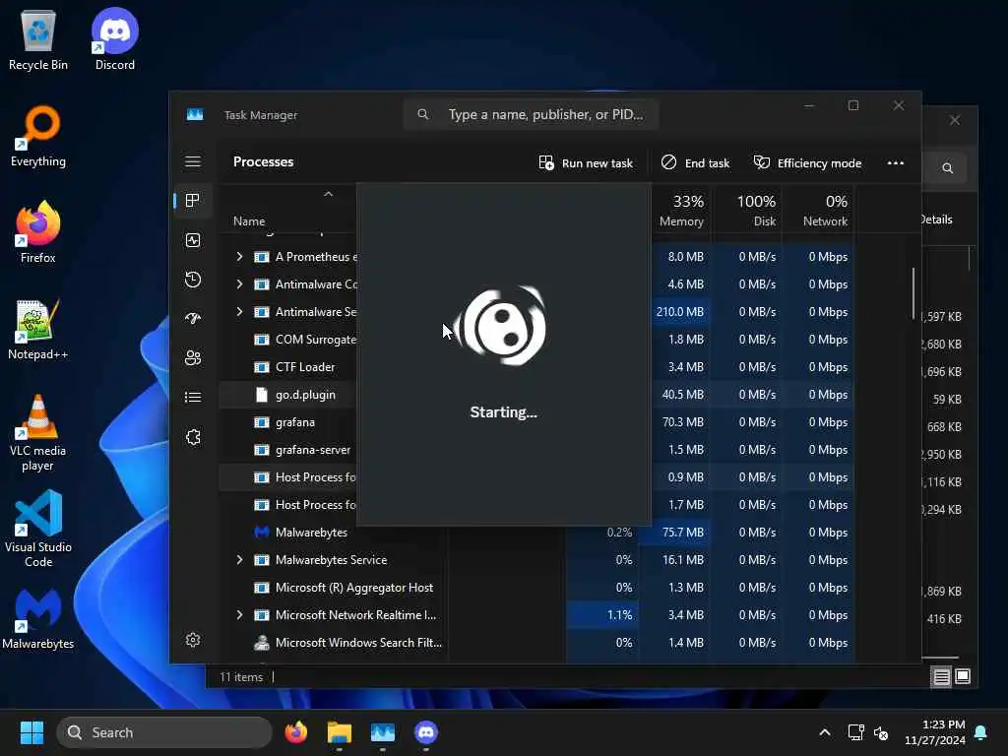Open the App history sidebar icon
The image size is (1008, 756).
193,280
